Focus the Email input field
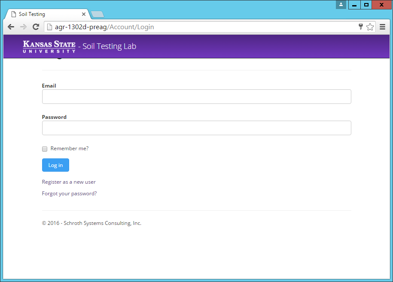 pos(197,97)
